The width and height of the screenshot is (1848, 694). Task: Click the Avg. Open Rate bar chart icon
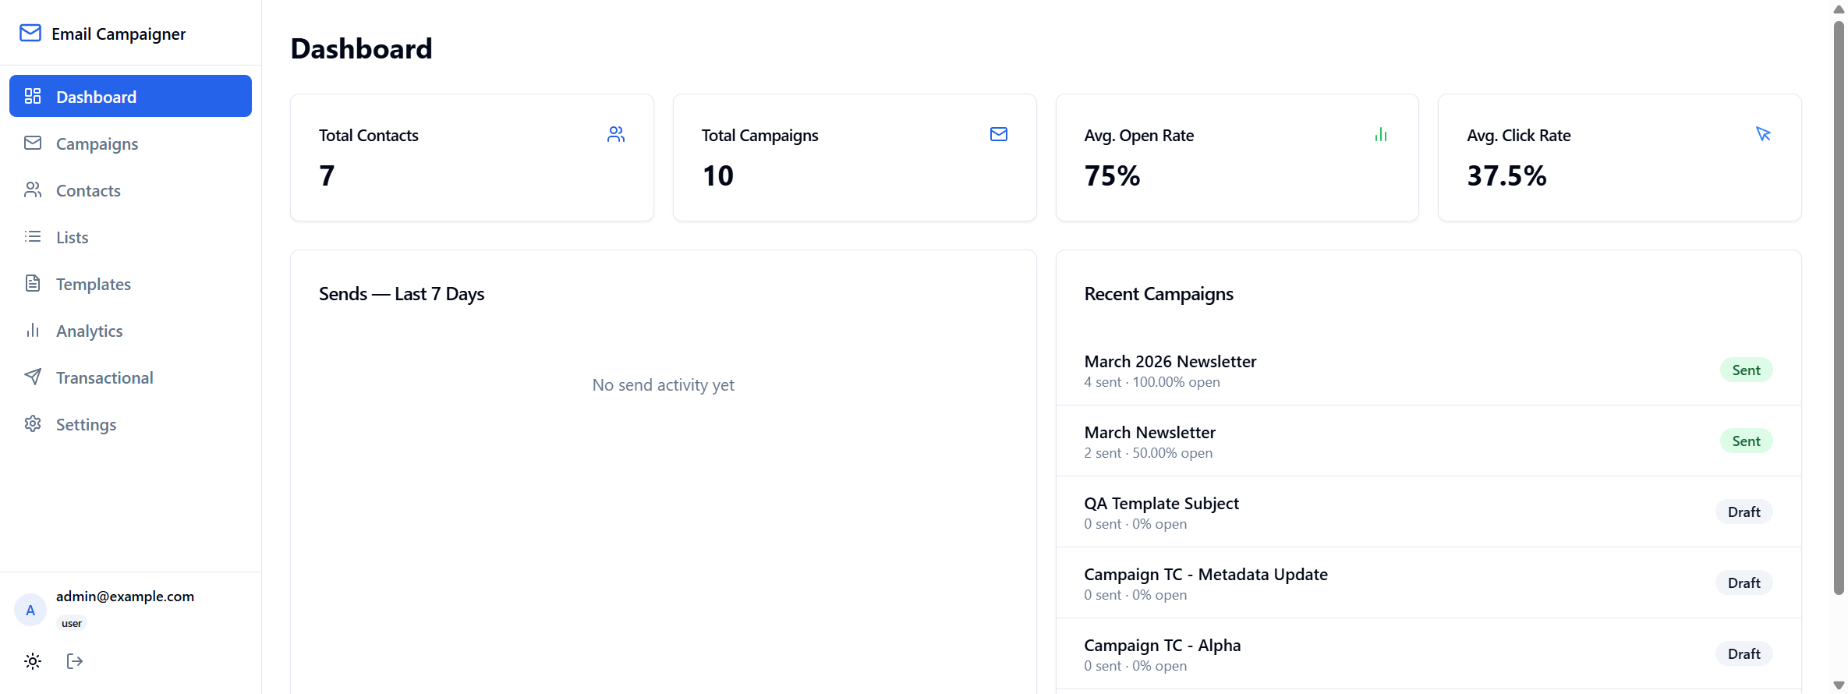point(1381,135)
